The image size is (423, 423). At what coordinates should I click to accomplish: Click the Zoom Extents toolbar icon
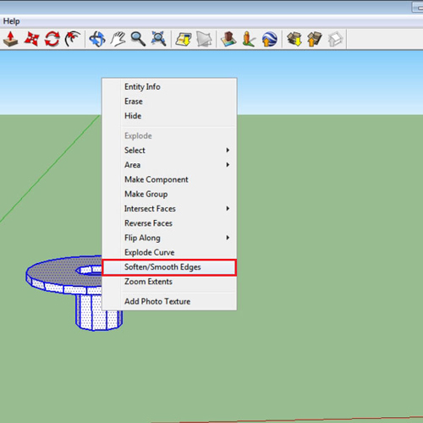coord(158,39)
